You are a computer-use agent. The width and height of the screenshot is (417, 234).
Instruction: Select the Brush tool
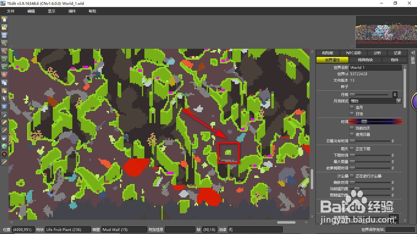point(4,130)
